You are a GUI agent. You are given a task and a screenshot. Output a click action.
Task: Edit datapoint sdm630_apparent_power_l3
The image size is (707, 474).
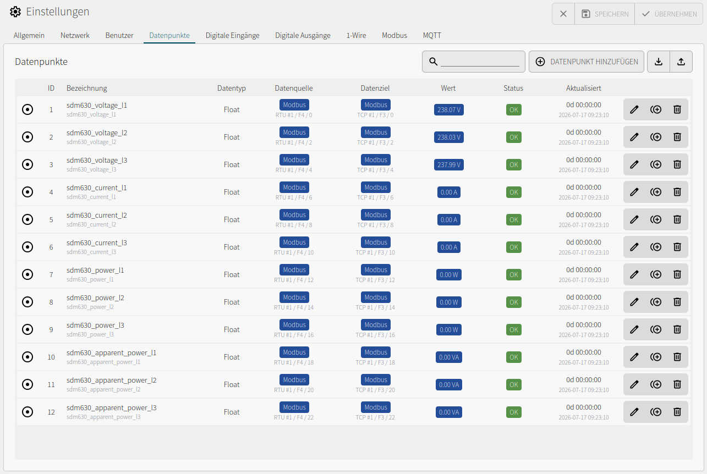pos(634,412)
